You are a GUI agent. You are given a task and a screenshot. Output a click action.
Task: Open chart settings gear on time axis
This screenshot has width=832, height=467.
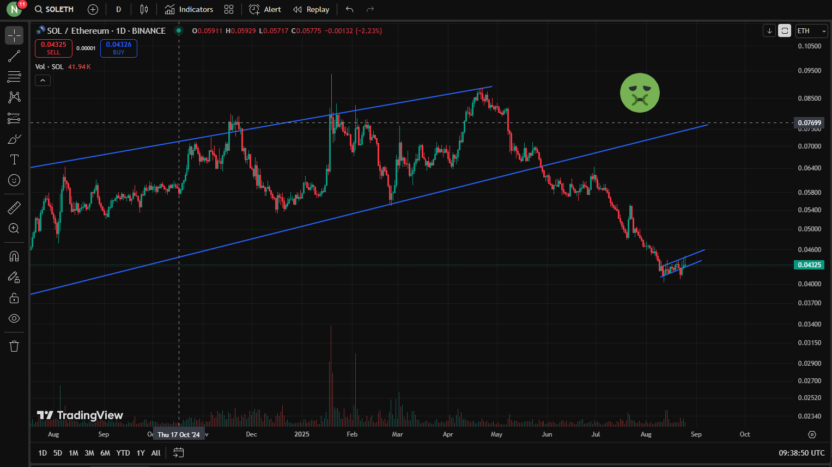coord(812,434)
